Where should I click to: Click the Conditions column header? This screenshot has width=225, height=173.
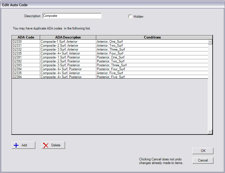click(153, 37)
